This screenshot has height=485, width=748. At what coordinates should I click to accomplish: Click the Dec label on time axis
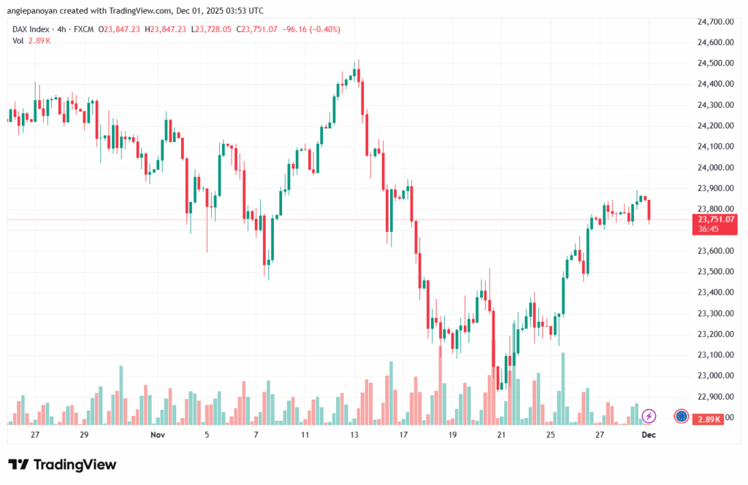649,435
